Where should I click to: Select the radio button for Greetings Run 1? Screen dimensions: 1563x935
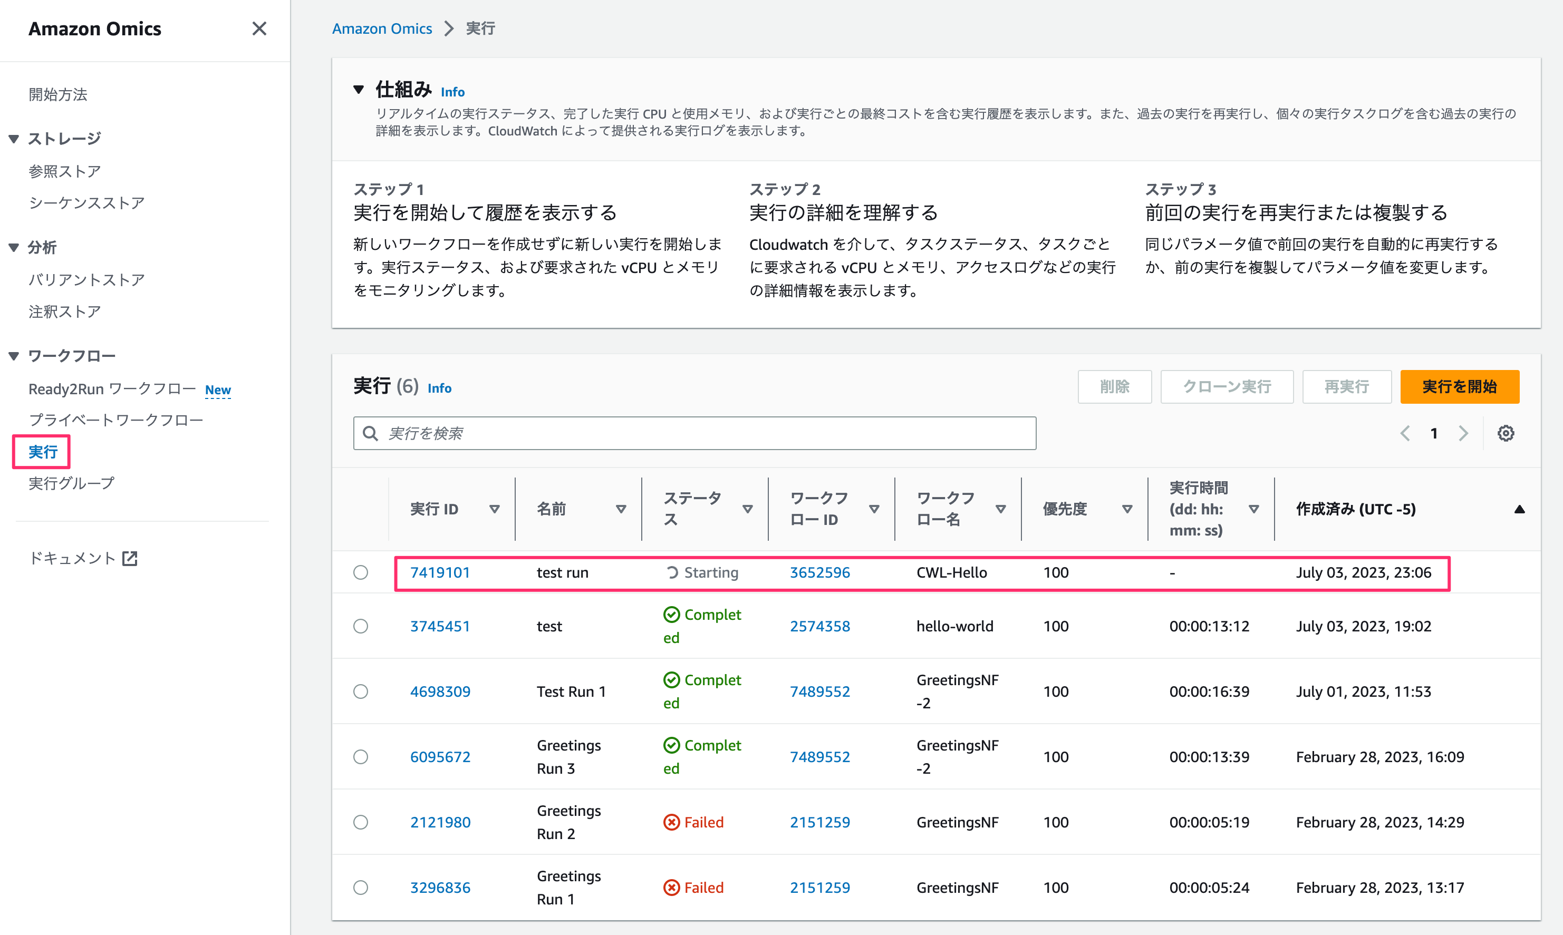pos(361,887)
